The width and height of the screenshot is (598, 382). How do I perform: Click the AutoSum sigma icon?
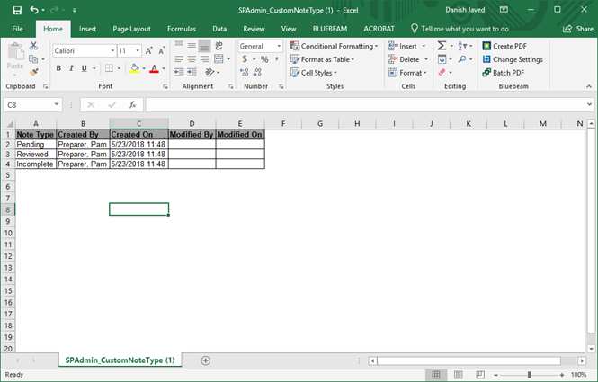[442, 46]
